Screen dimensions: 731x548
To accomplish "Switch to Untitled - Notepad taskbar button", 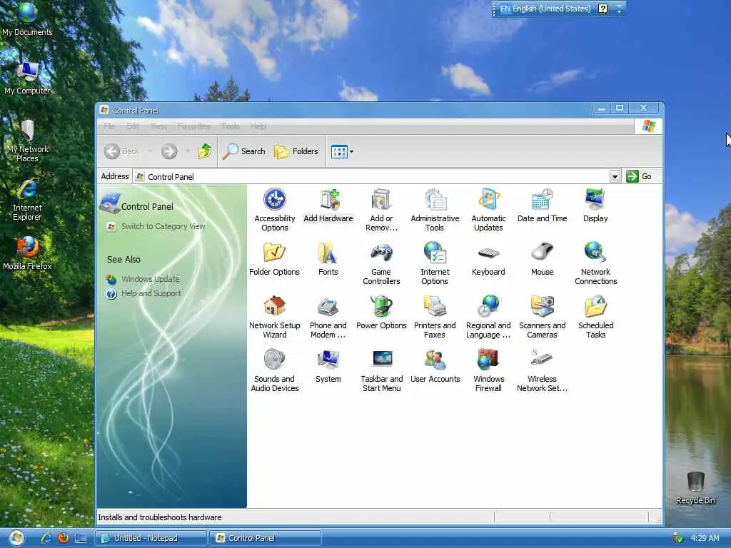I will pyautogui.click(x=151, y=538).
